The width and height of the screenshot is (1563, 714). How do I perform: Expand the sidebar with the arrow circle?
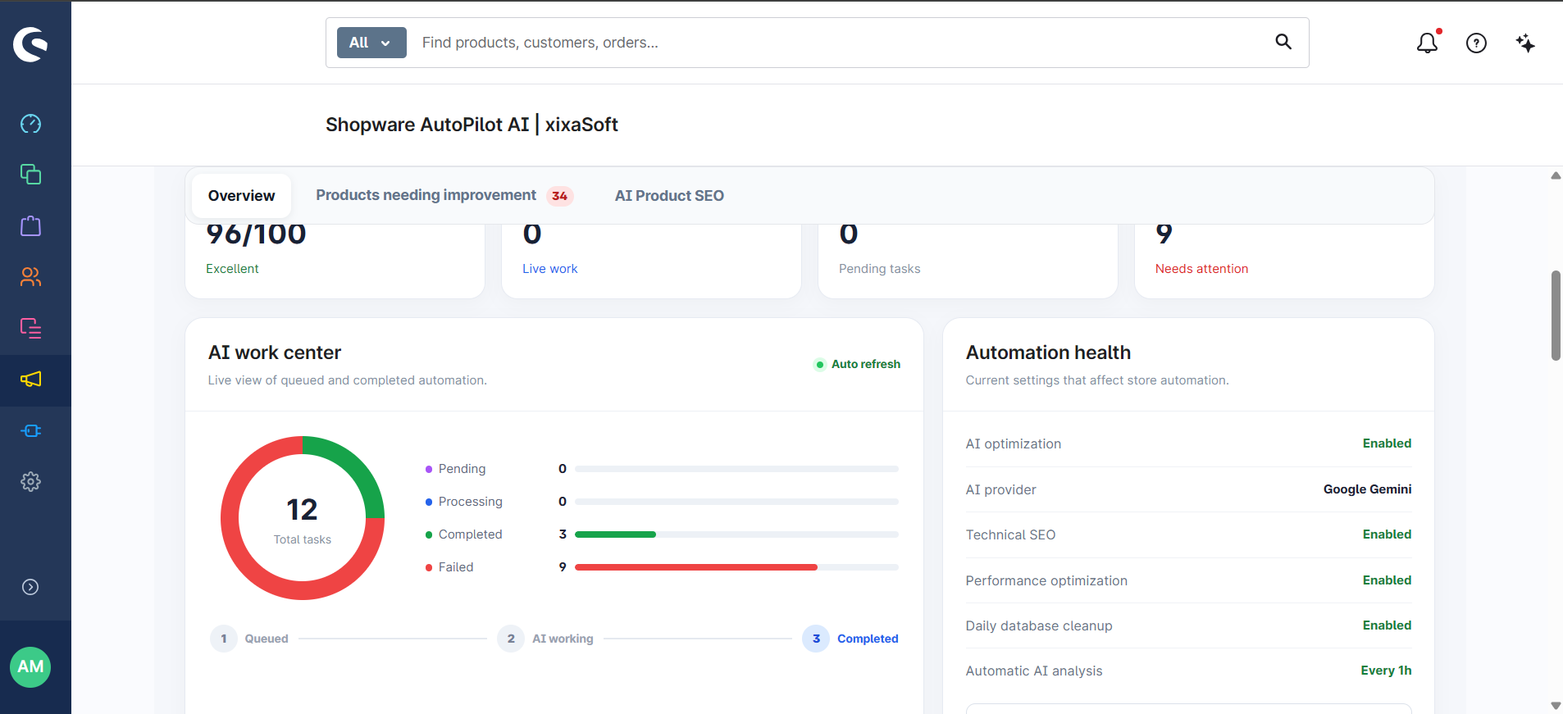30,587
